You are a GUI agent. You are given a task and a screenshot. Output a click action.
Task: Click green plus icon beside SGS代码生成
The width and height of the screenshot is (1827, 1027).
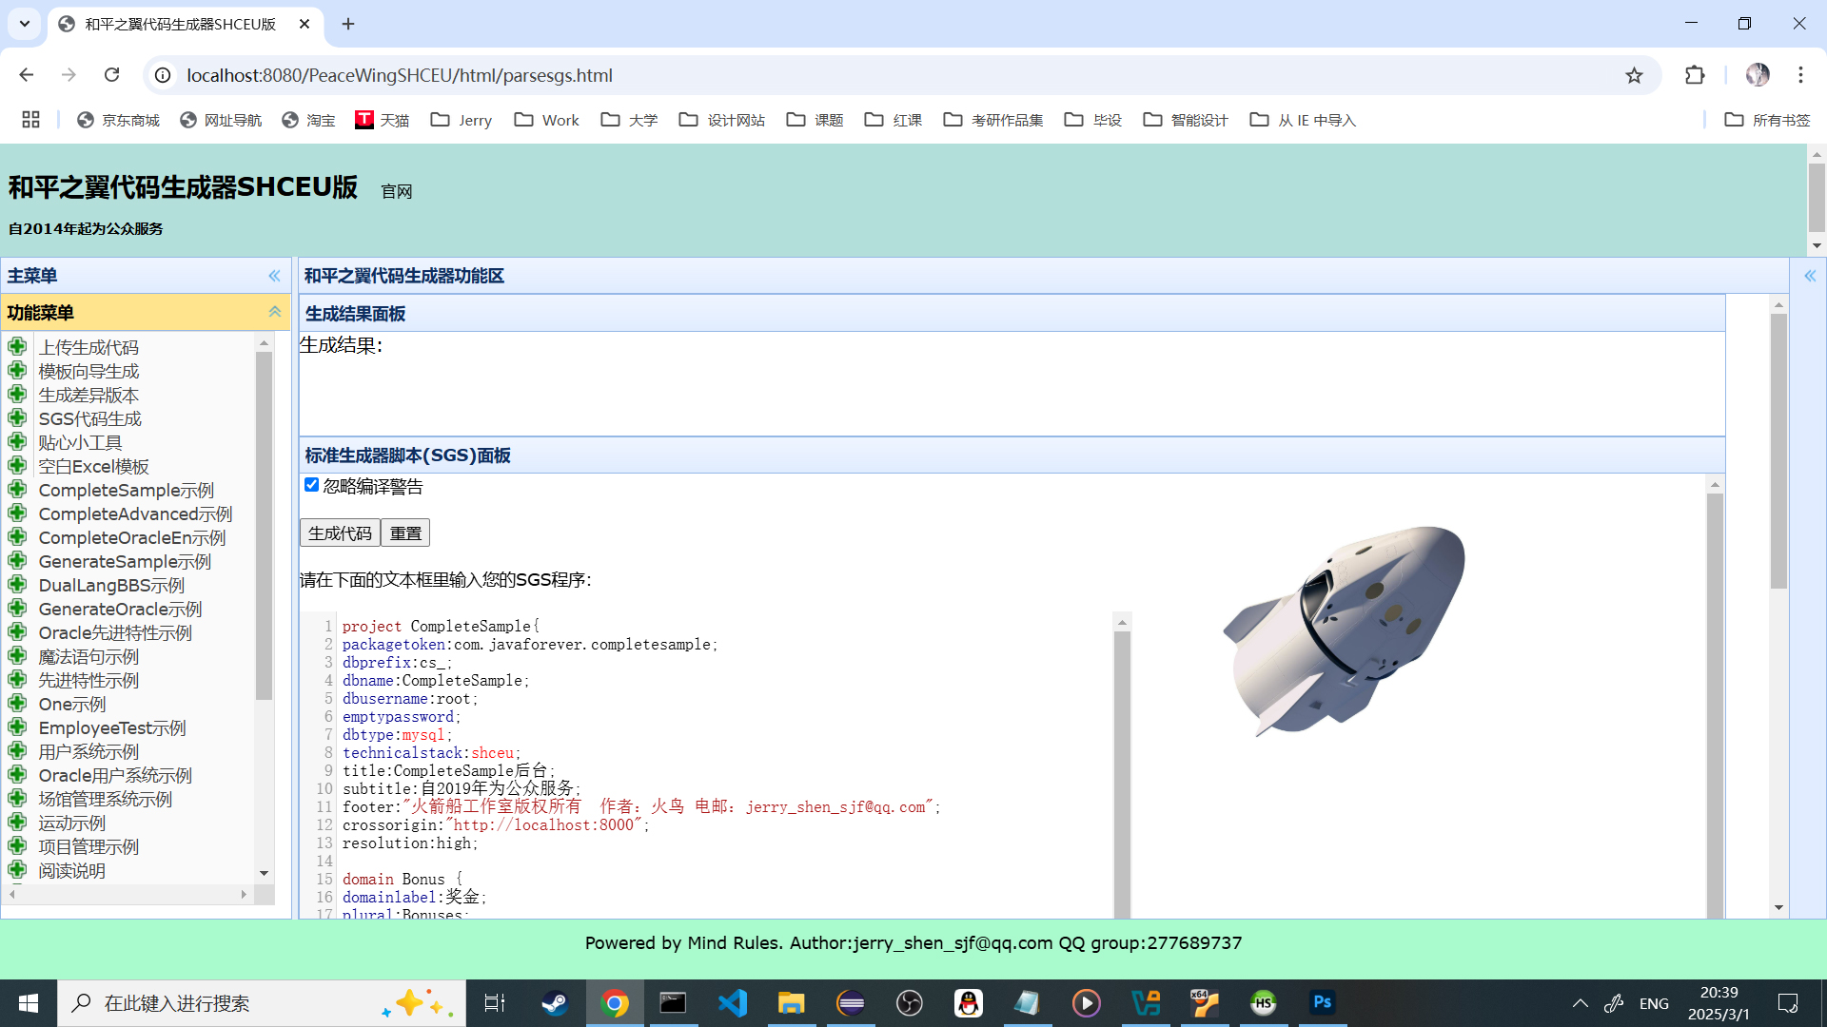(17, 417)
